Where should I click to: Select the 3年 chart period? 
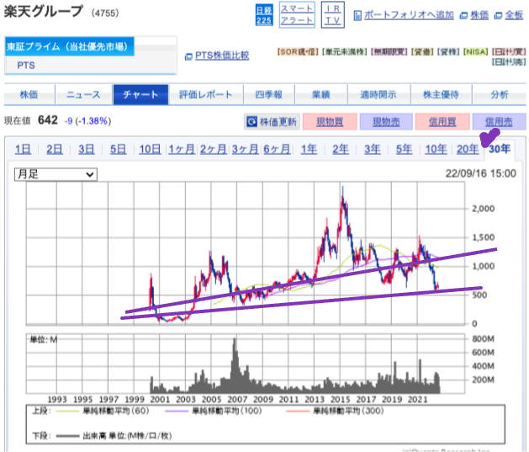click(x=372, y=149)
